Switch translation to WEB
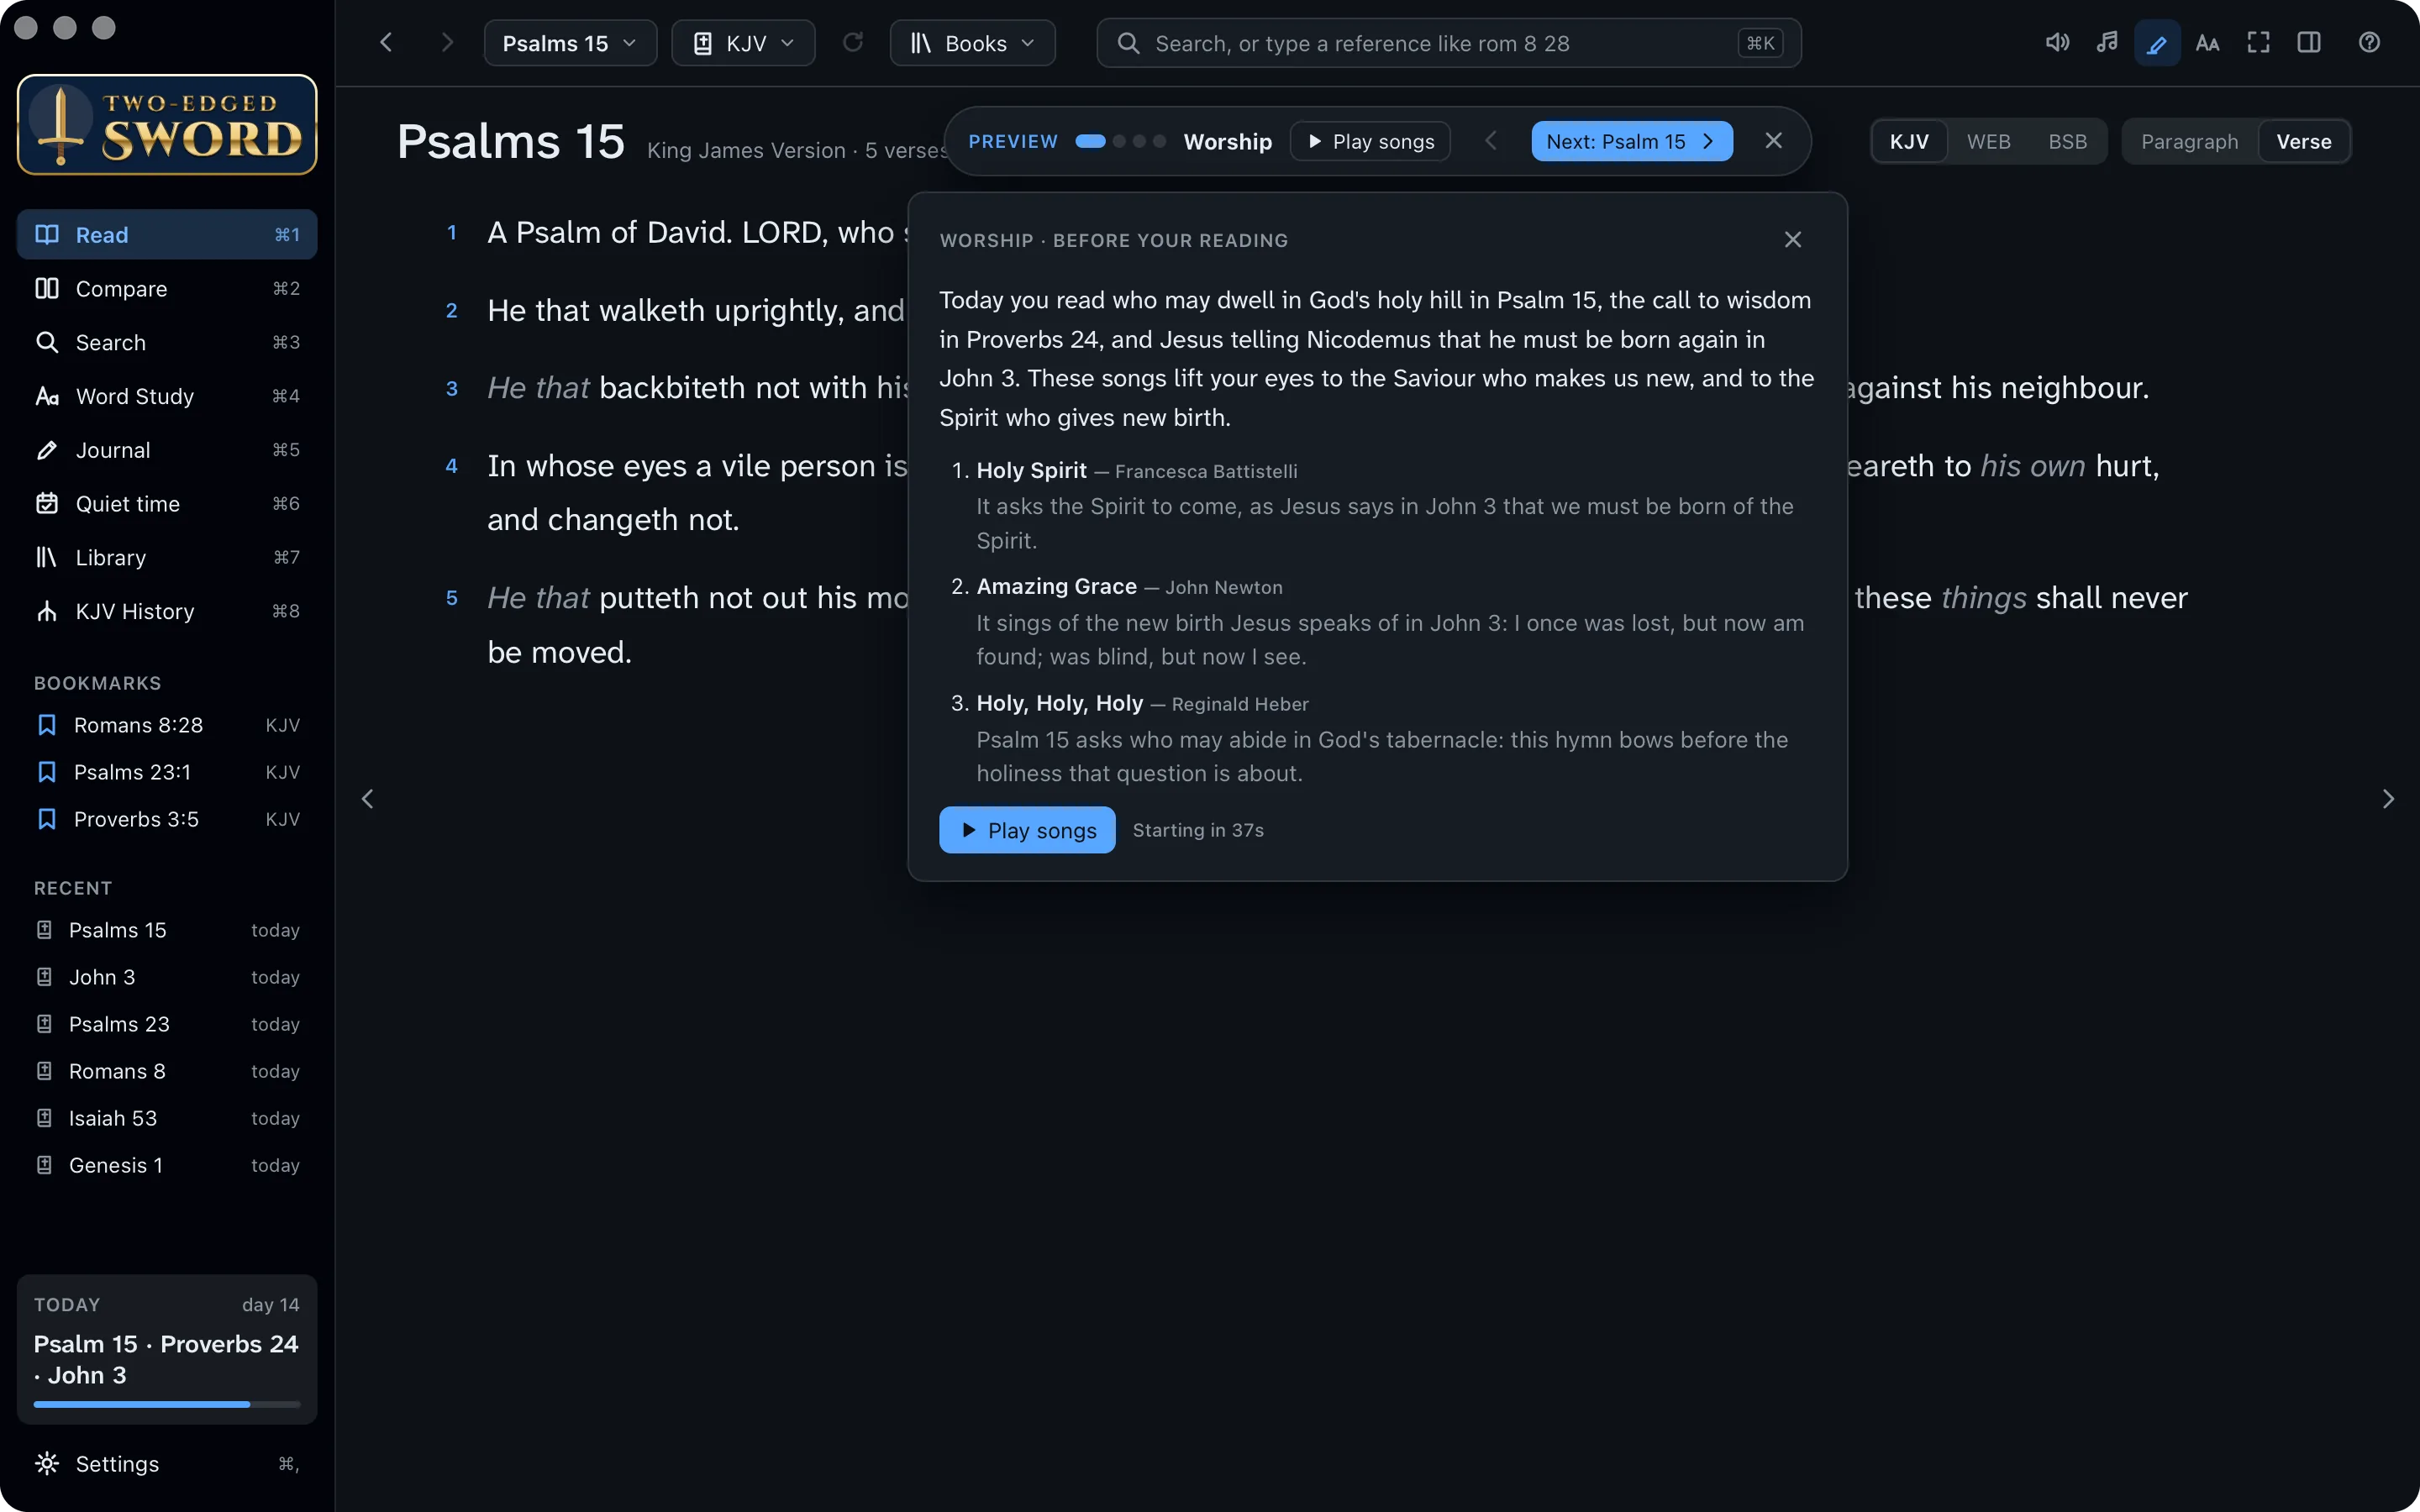Screen dimensions: 2420x1512 click(x=1988, y=142)
